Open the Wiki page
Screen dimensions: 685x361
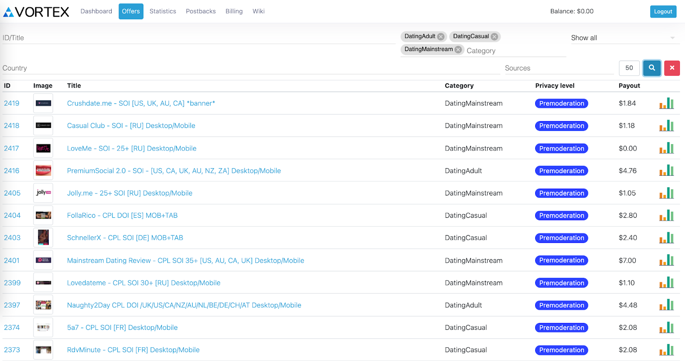[259, 11]
